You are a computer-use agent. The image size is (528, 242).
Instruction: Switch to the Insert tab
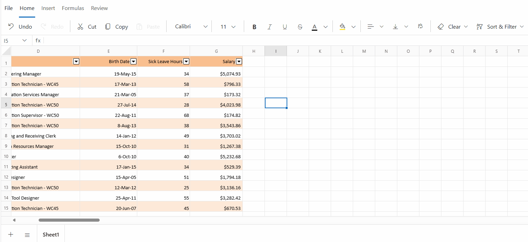pyautogui.click(x=48, y=8)
